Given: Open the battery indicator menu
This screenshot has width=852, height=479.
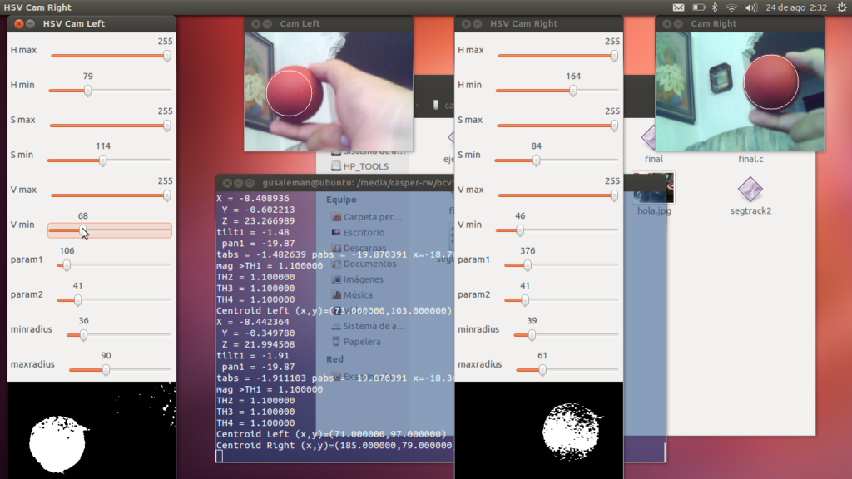Looking at the screenshot, I should click(699, 7).
